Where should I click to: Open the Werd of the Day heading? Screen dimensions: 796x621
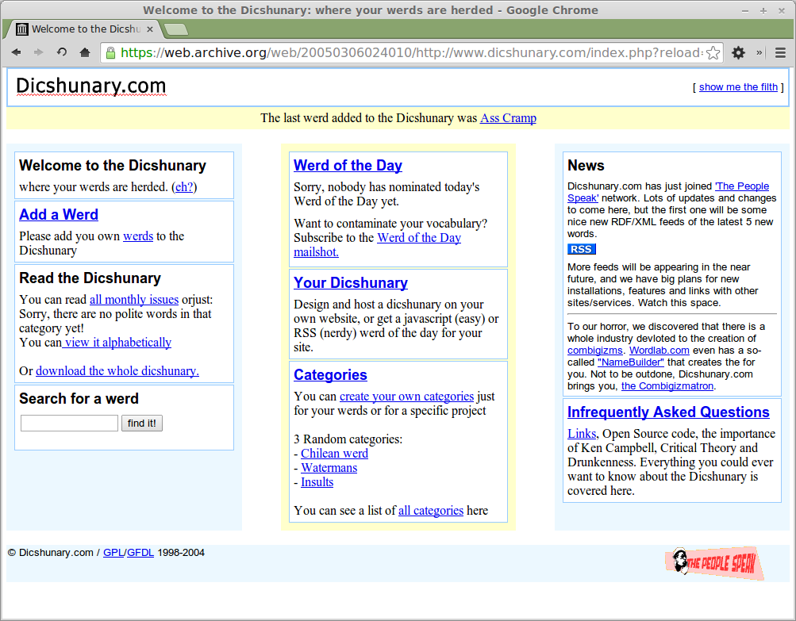348,166
